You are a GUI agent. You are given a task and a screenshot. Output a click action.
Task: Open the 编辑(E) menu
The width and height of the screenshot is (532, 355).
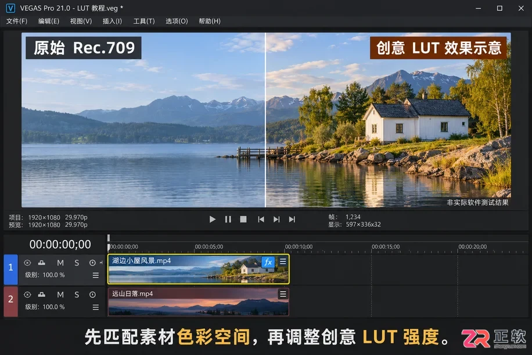(x=49, y=21)
